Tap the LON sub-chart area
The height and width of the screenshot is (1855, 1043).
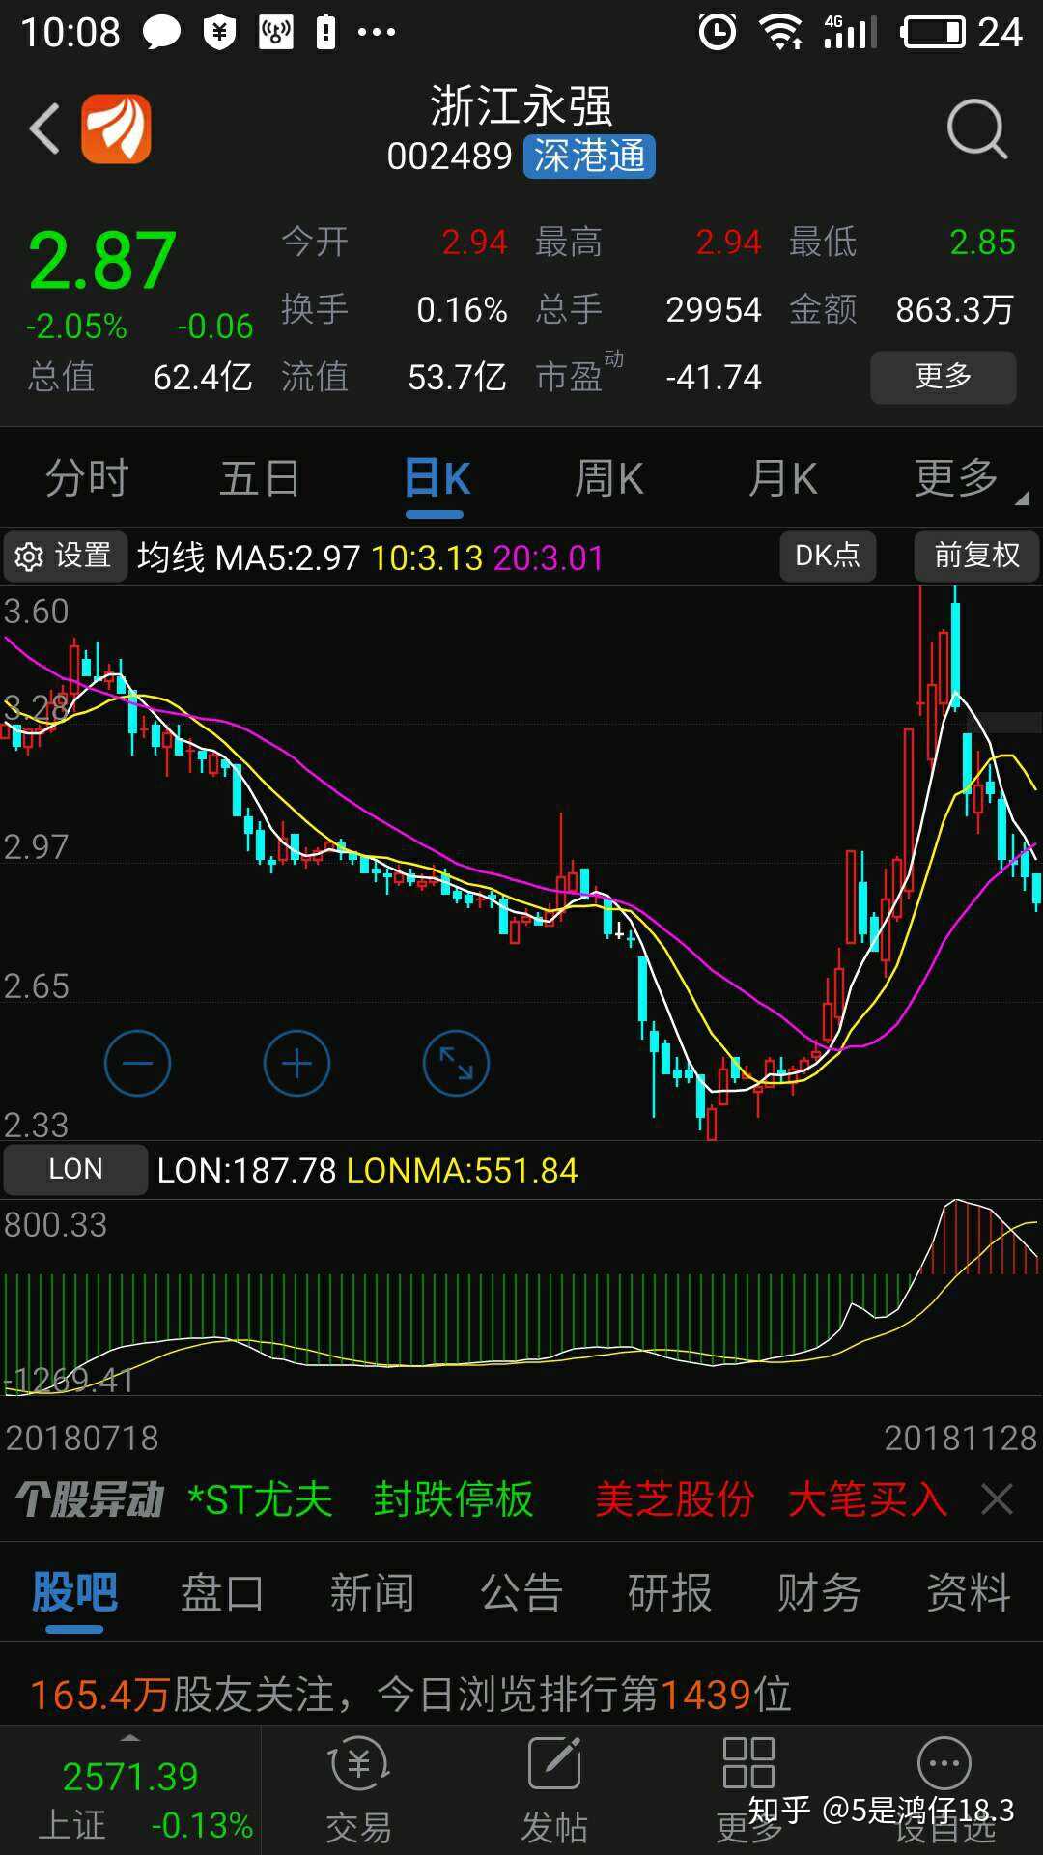[521, 1297]
